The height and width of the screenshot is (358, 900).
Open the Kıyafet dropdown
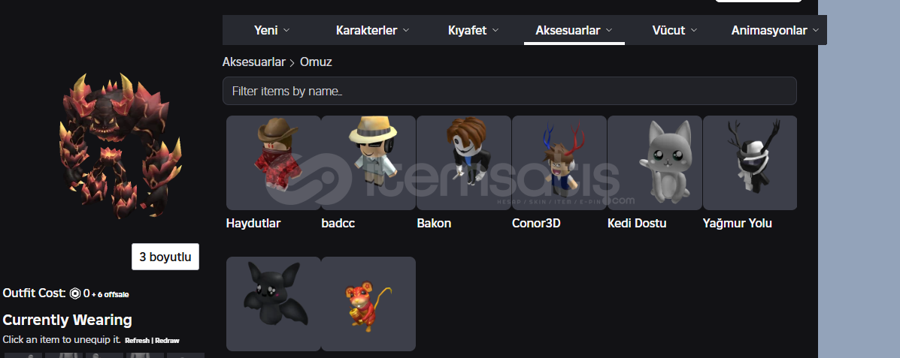(473, 30)
